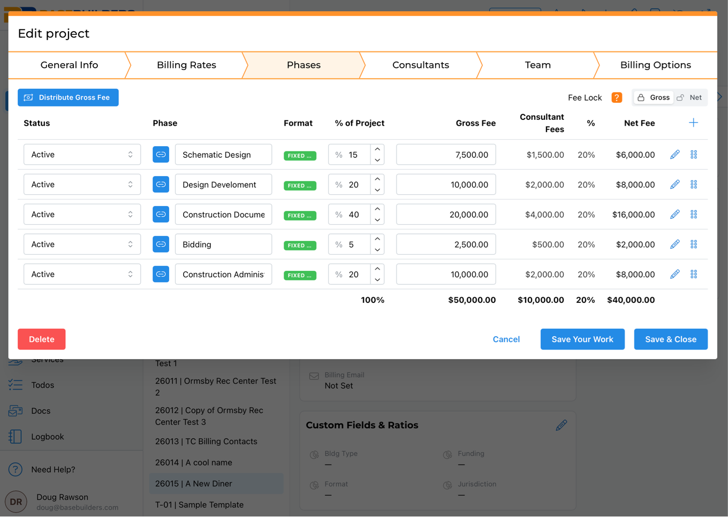Click FIXED format badge for Schematic Design

pyautogui.click(x=300, y=156)
